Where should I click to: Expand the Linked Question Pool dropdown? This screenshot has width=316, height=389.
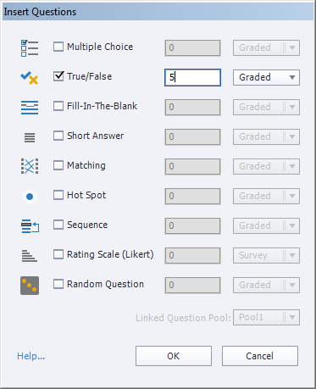[266, 318]
